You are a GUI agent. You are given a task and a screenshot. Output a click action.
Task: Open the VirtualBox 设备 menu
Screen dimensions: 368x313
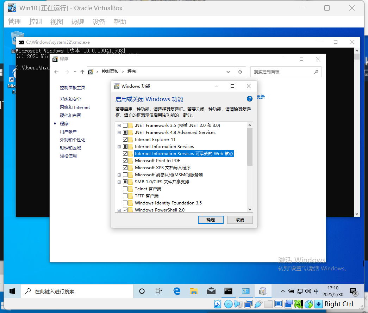tap(99, 22)
